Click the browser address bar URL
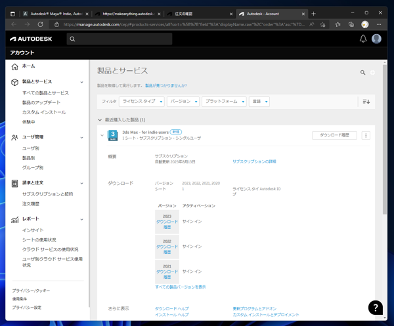The height and width of the screenshot is (326, 394). [x=184, y=24]
